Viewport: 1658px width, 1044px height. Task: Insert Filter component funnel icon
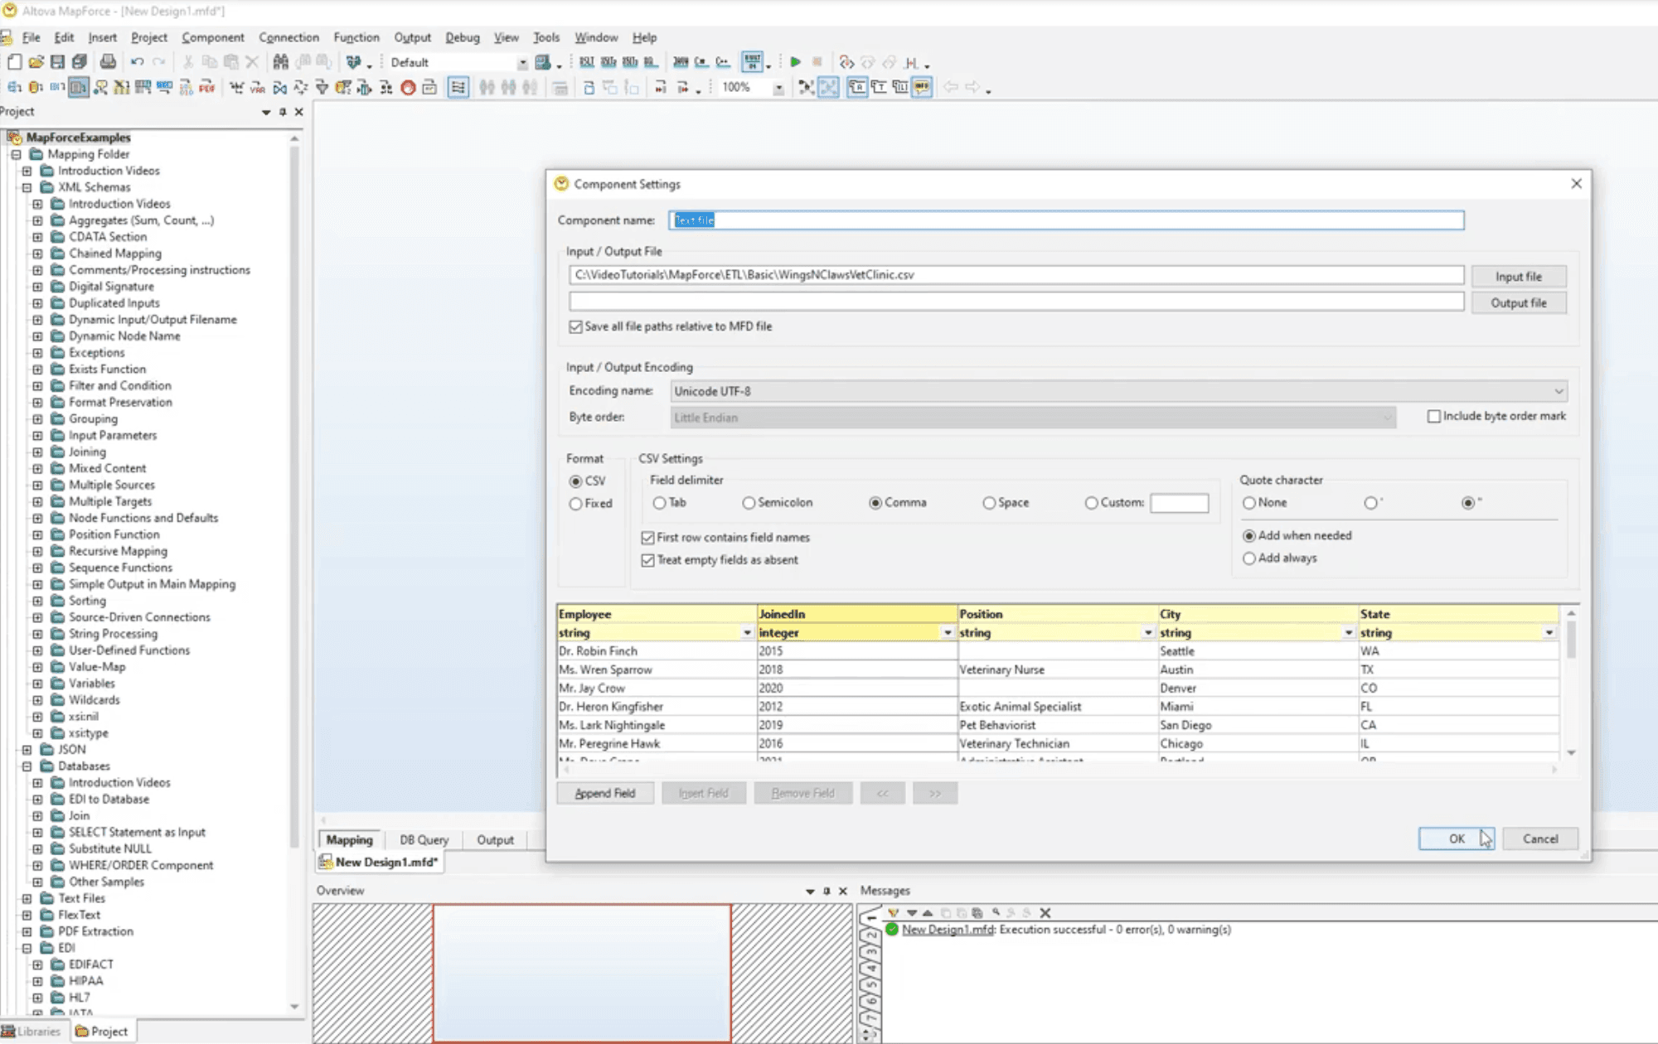pyautogui.click(x=322, y=87)
